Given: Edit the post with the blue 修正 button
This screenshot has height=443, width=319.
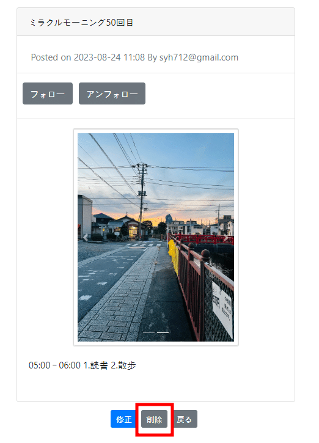Looking at the screenshot, I should [x=124, y=419].
